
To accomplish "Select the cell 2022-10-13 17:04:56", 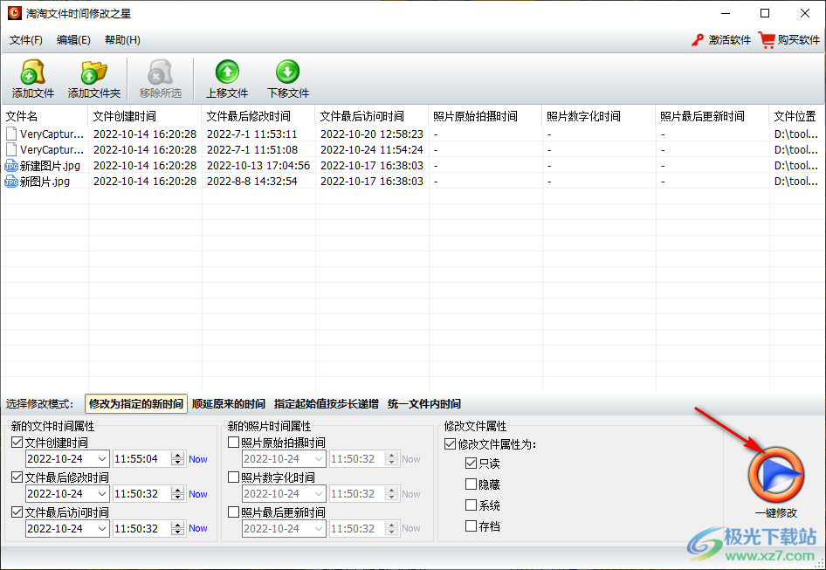I will tap(258, 166).
